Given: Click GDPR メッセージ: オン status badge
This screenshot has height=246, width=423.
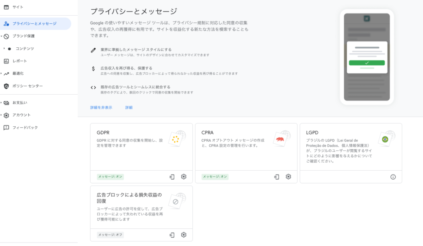Looking at the screenshot, I should coord(110,177).
